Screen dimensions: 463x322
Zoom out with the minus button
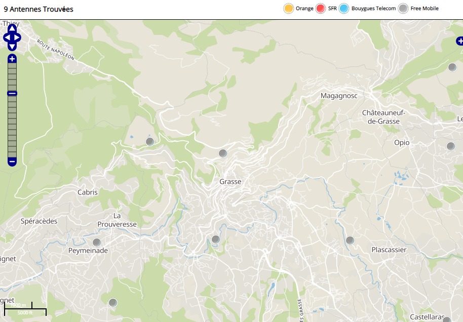point(12,162)
